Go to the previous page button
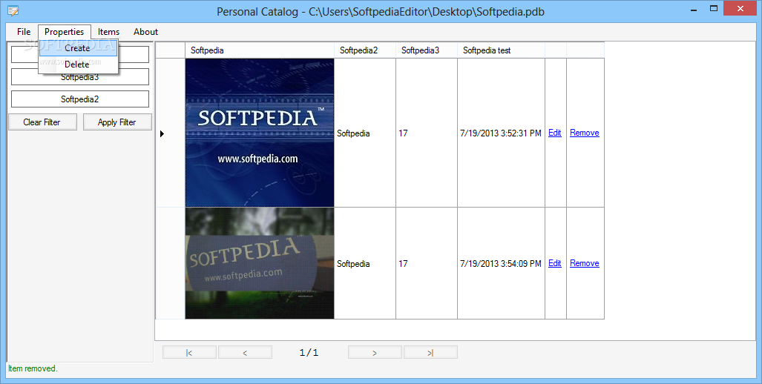The width and height of the screenshot is (762, 384). coord(245,352)
